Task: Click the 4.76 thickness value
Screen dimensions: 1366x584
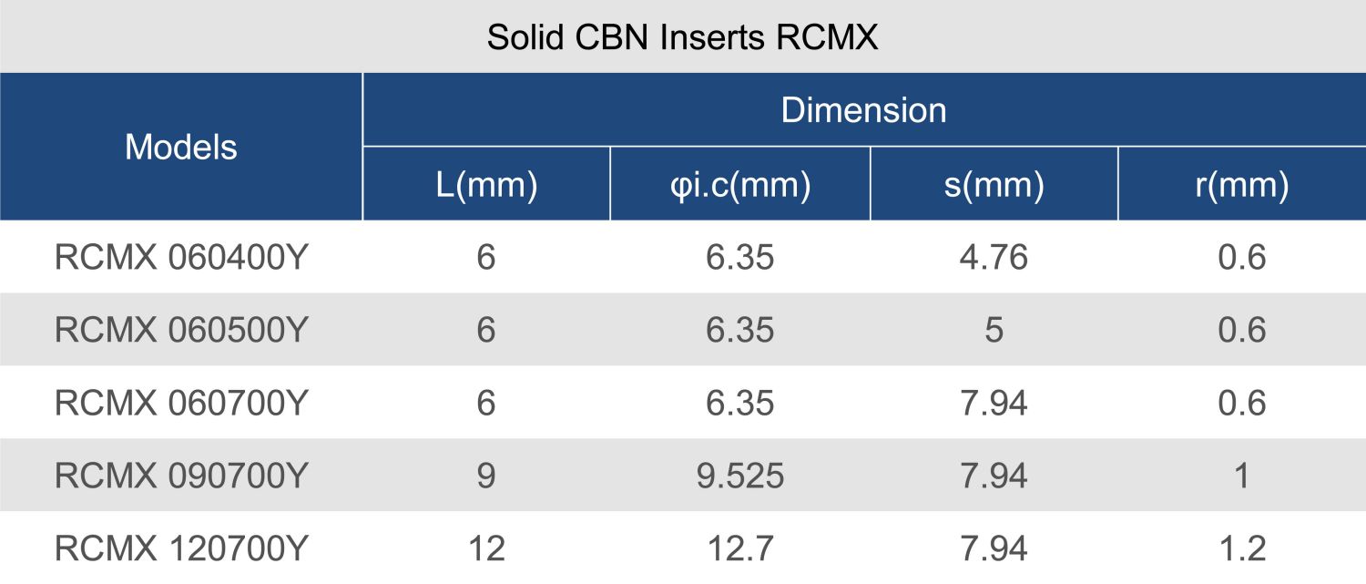Action: (994, 258)
